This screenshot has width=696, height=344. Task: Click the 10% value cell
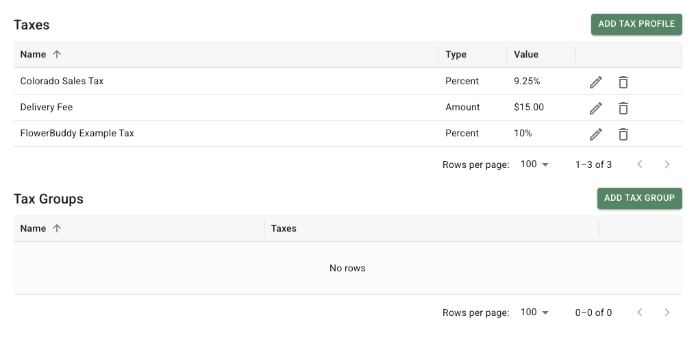541,133
